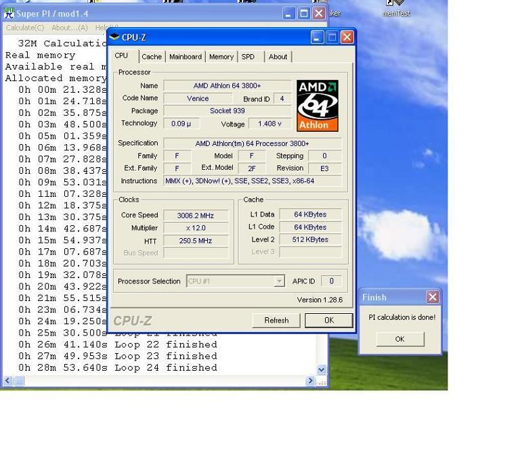Click the '0h 00m 21.328s' line in Super PI

click(x=62, y=89)
